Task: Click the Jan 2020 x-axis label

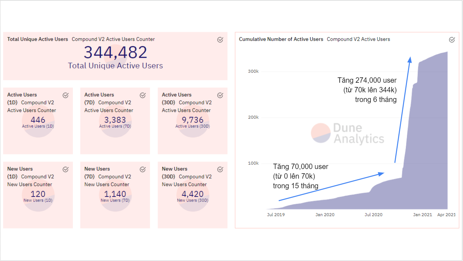Action: pos(324,215)
